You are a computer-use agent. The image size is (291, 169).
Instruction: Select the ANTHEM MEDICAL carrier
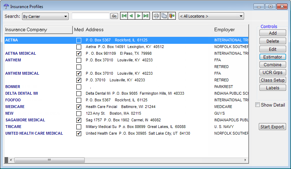click(x=22, y=73)
